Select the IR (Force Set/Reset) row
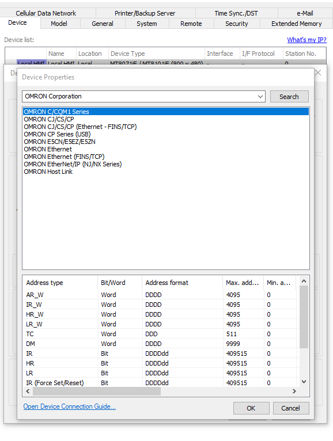 (x=160, y=383)
